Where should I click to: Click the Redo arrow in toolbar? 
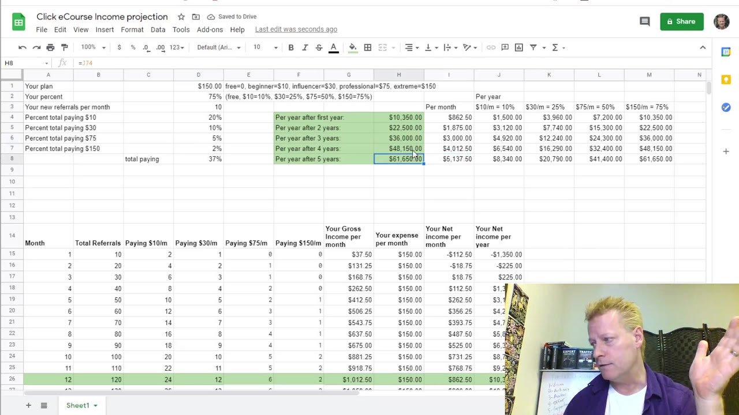(x=36, y=47)
